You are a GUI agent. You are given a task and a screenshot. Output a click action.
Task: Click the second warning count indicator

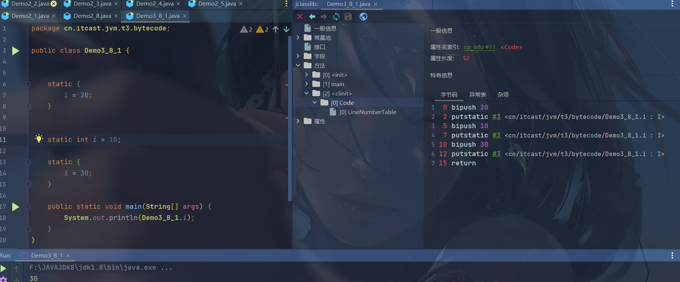262,29
